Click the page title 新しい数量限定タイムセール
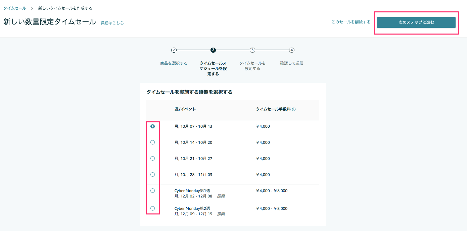 pyautogui.click(x=50, y=22)
